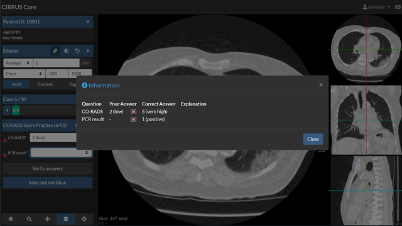Open the user account menu at top right
402x226 pixels.
[376, 7]
